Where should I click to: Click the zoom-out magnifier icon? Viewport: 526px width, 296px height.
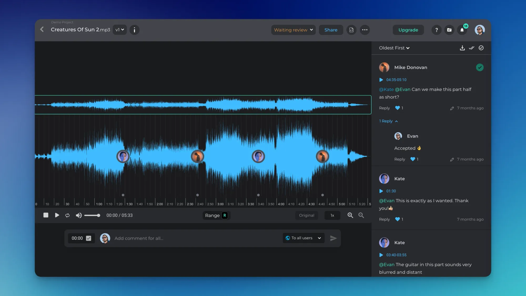point(361,215)
